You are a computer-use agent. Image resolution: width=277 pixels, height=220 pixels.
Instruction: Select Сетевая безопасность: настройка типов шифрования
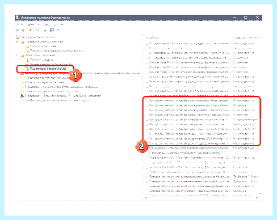click(x=202, y=186)
